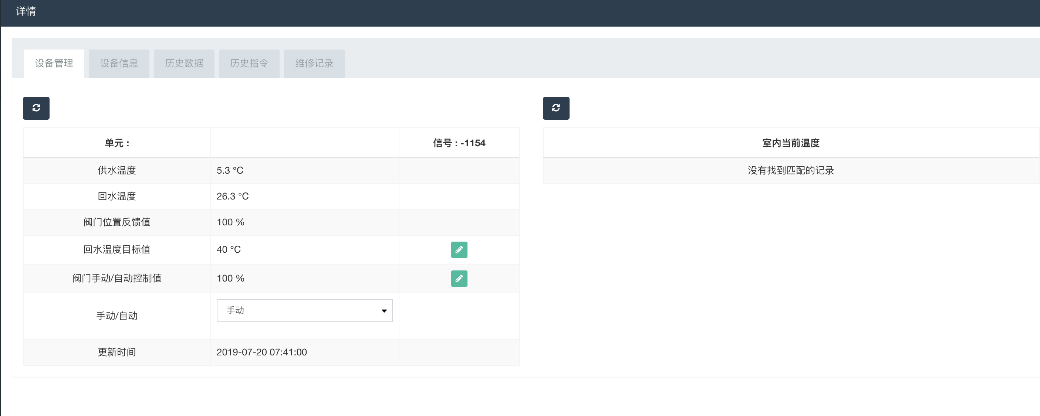Viewport: 1040px width, 416px height.
Task: Edit the 回水温度目标值 setting
Action: tap(459, 250)
